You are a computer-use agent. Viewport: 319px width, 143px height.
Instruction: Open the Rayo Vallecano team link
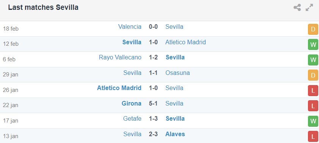[x=120, y=57]
